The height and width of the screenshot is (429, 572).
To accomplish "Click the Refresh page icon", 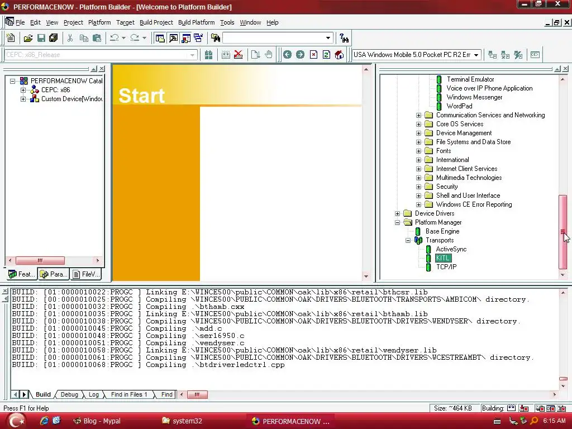I will 326,55.
